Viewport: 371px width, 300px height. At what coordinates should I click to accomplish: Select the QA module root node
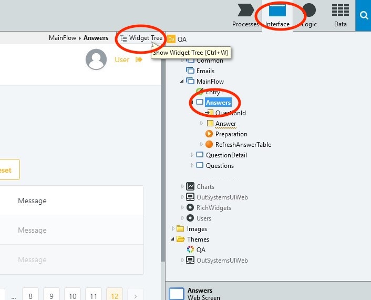coord(182,39)
